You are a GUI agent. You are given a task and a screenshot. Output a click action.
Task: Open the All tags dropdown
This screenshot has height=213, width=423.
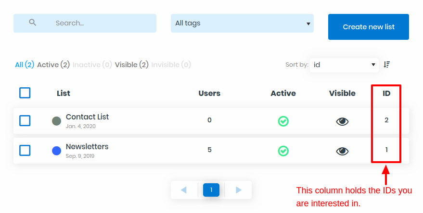tap(242, 23)
